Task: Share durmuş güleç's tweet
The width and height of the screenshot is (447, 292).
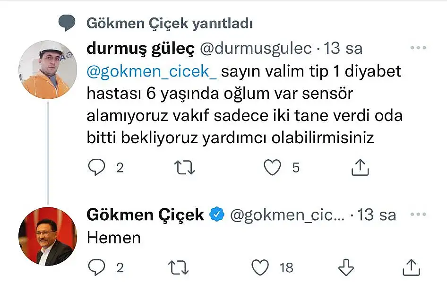Action: point(360,167)
